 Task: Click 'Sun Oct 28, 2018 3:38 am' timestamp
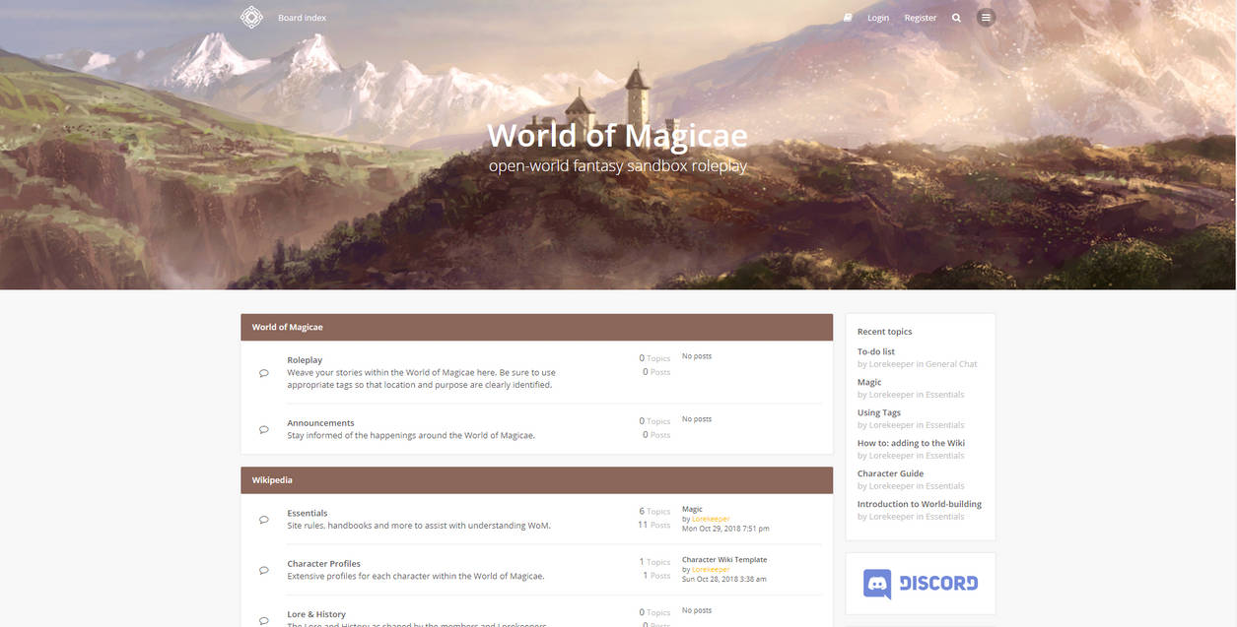pos(724,579)
